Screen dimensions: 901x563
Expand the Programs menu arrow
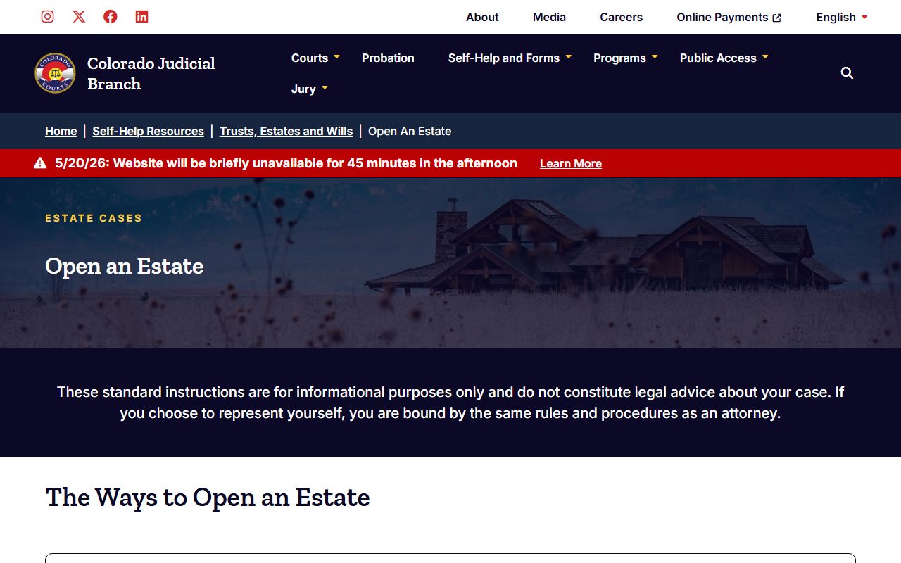655,57
